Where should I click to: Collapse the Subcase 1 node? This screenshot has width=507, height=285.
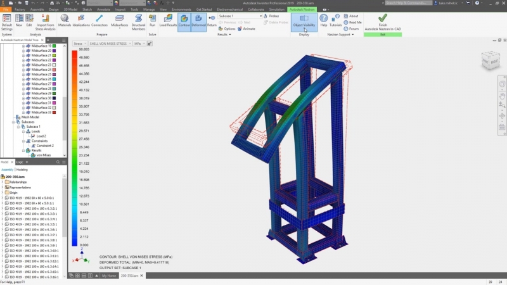(x=18, y=127)
